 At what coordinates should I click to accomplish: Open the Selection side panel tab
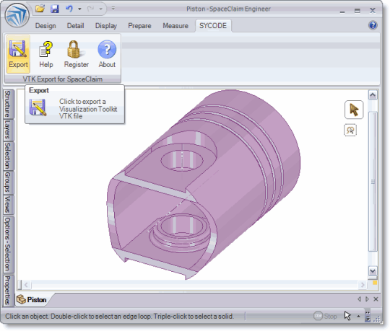click(8, 156)
